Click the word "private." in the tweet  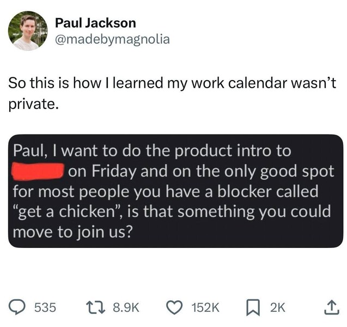[33, 104]
